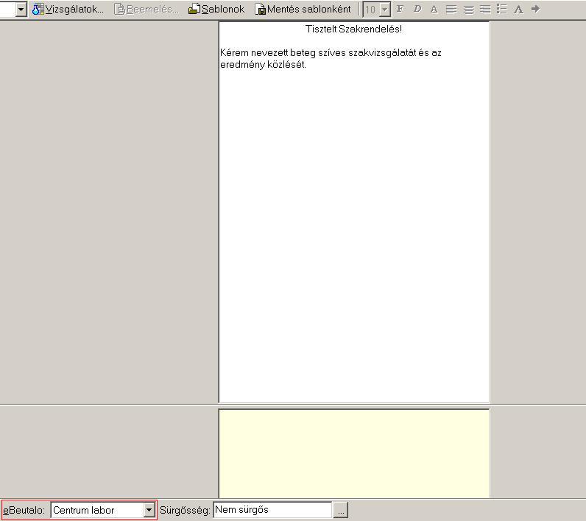Open the Vizsgálatok examinations dialog

point(68,9)
